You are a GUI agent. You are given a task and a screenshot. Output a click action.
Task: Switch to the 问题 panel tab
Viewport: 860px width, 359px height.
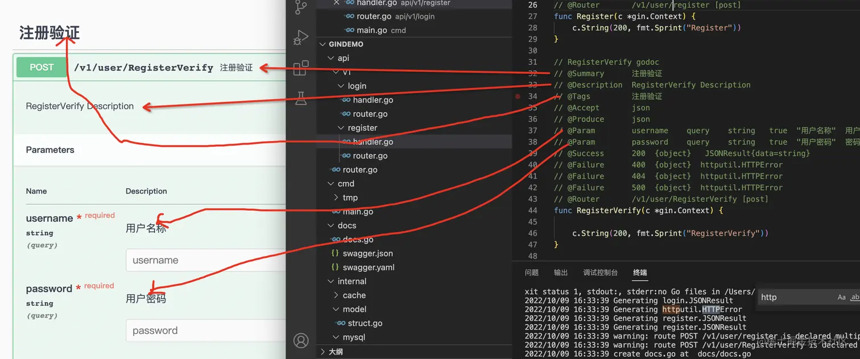(531, 273)
